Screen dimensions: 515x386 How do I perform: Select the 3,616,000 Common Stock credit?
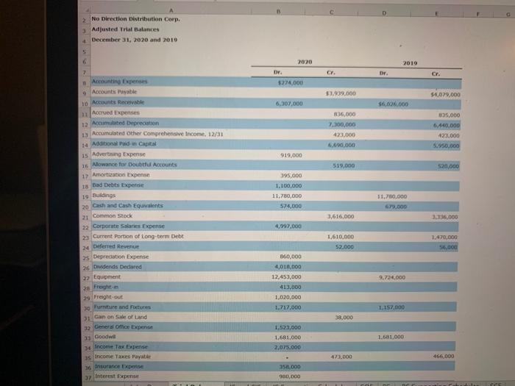coord(341,216)
